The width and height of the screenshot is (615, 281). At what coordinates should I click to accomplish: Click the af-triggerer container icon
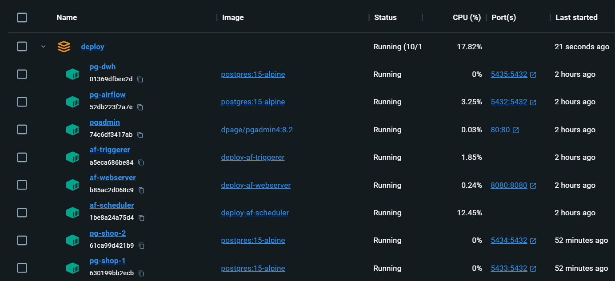coord(72,157)
